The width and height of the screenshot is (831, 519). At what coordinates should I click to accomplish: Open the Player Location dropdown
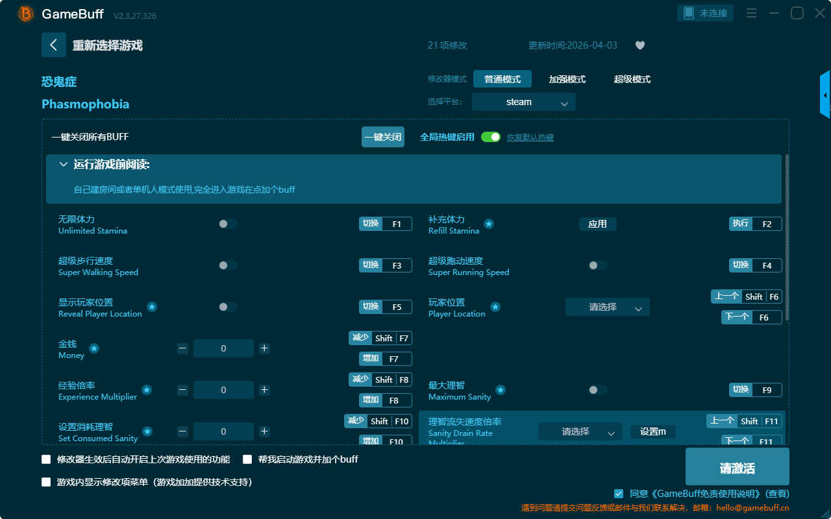(x=607, y=308)
